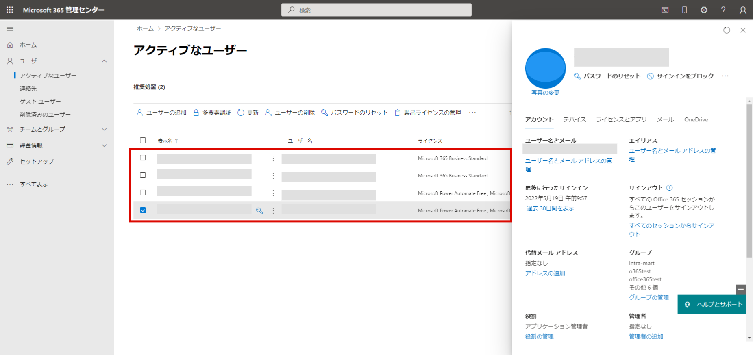Open the help question mark icon
This screenshot has width=753, height=355.
click(723, 10)
